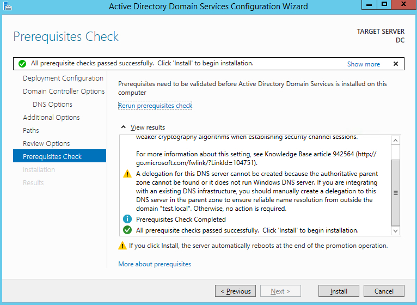Open More about prerequisites link
Image resolution: width=417 pixels, height=305 pixels.
click(155, 264)
